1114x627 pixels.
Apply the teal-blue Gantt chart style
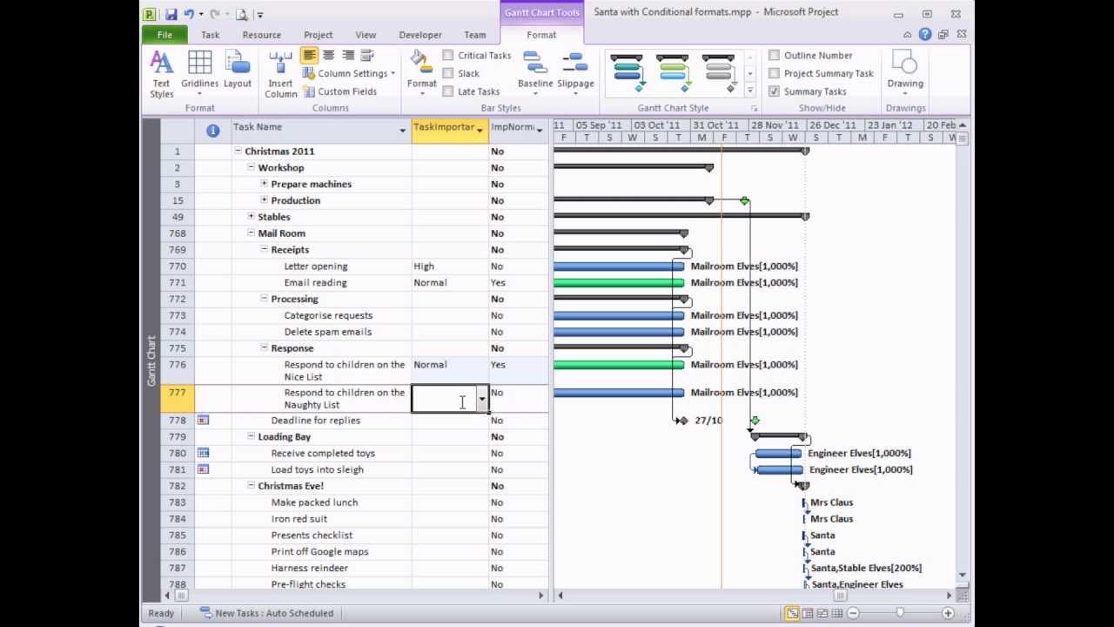click(x=627, y=73)
